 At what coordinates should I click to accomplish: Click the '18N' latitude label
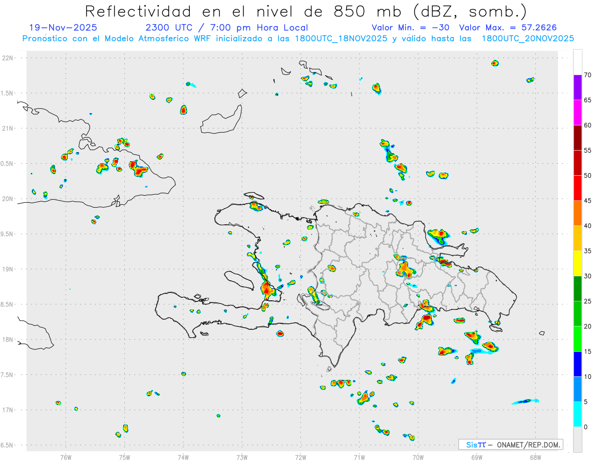(8, 339)
